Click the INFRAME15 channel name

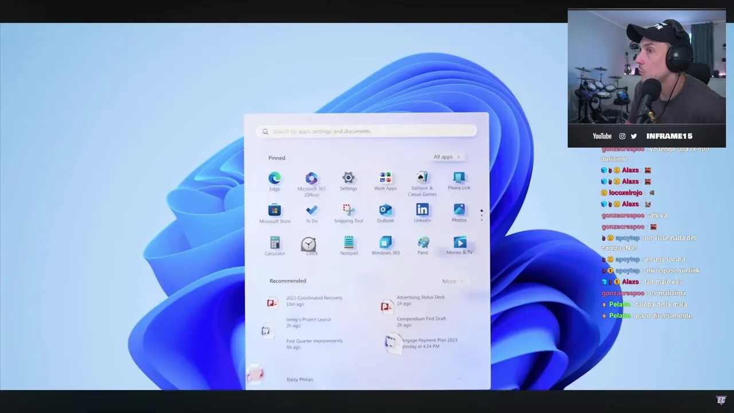pyautogui.click(x=669, y=136)
